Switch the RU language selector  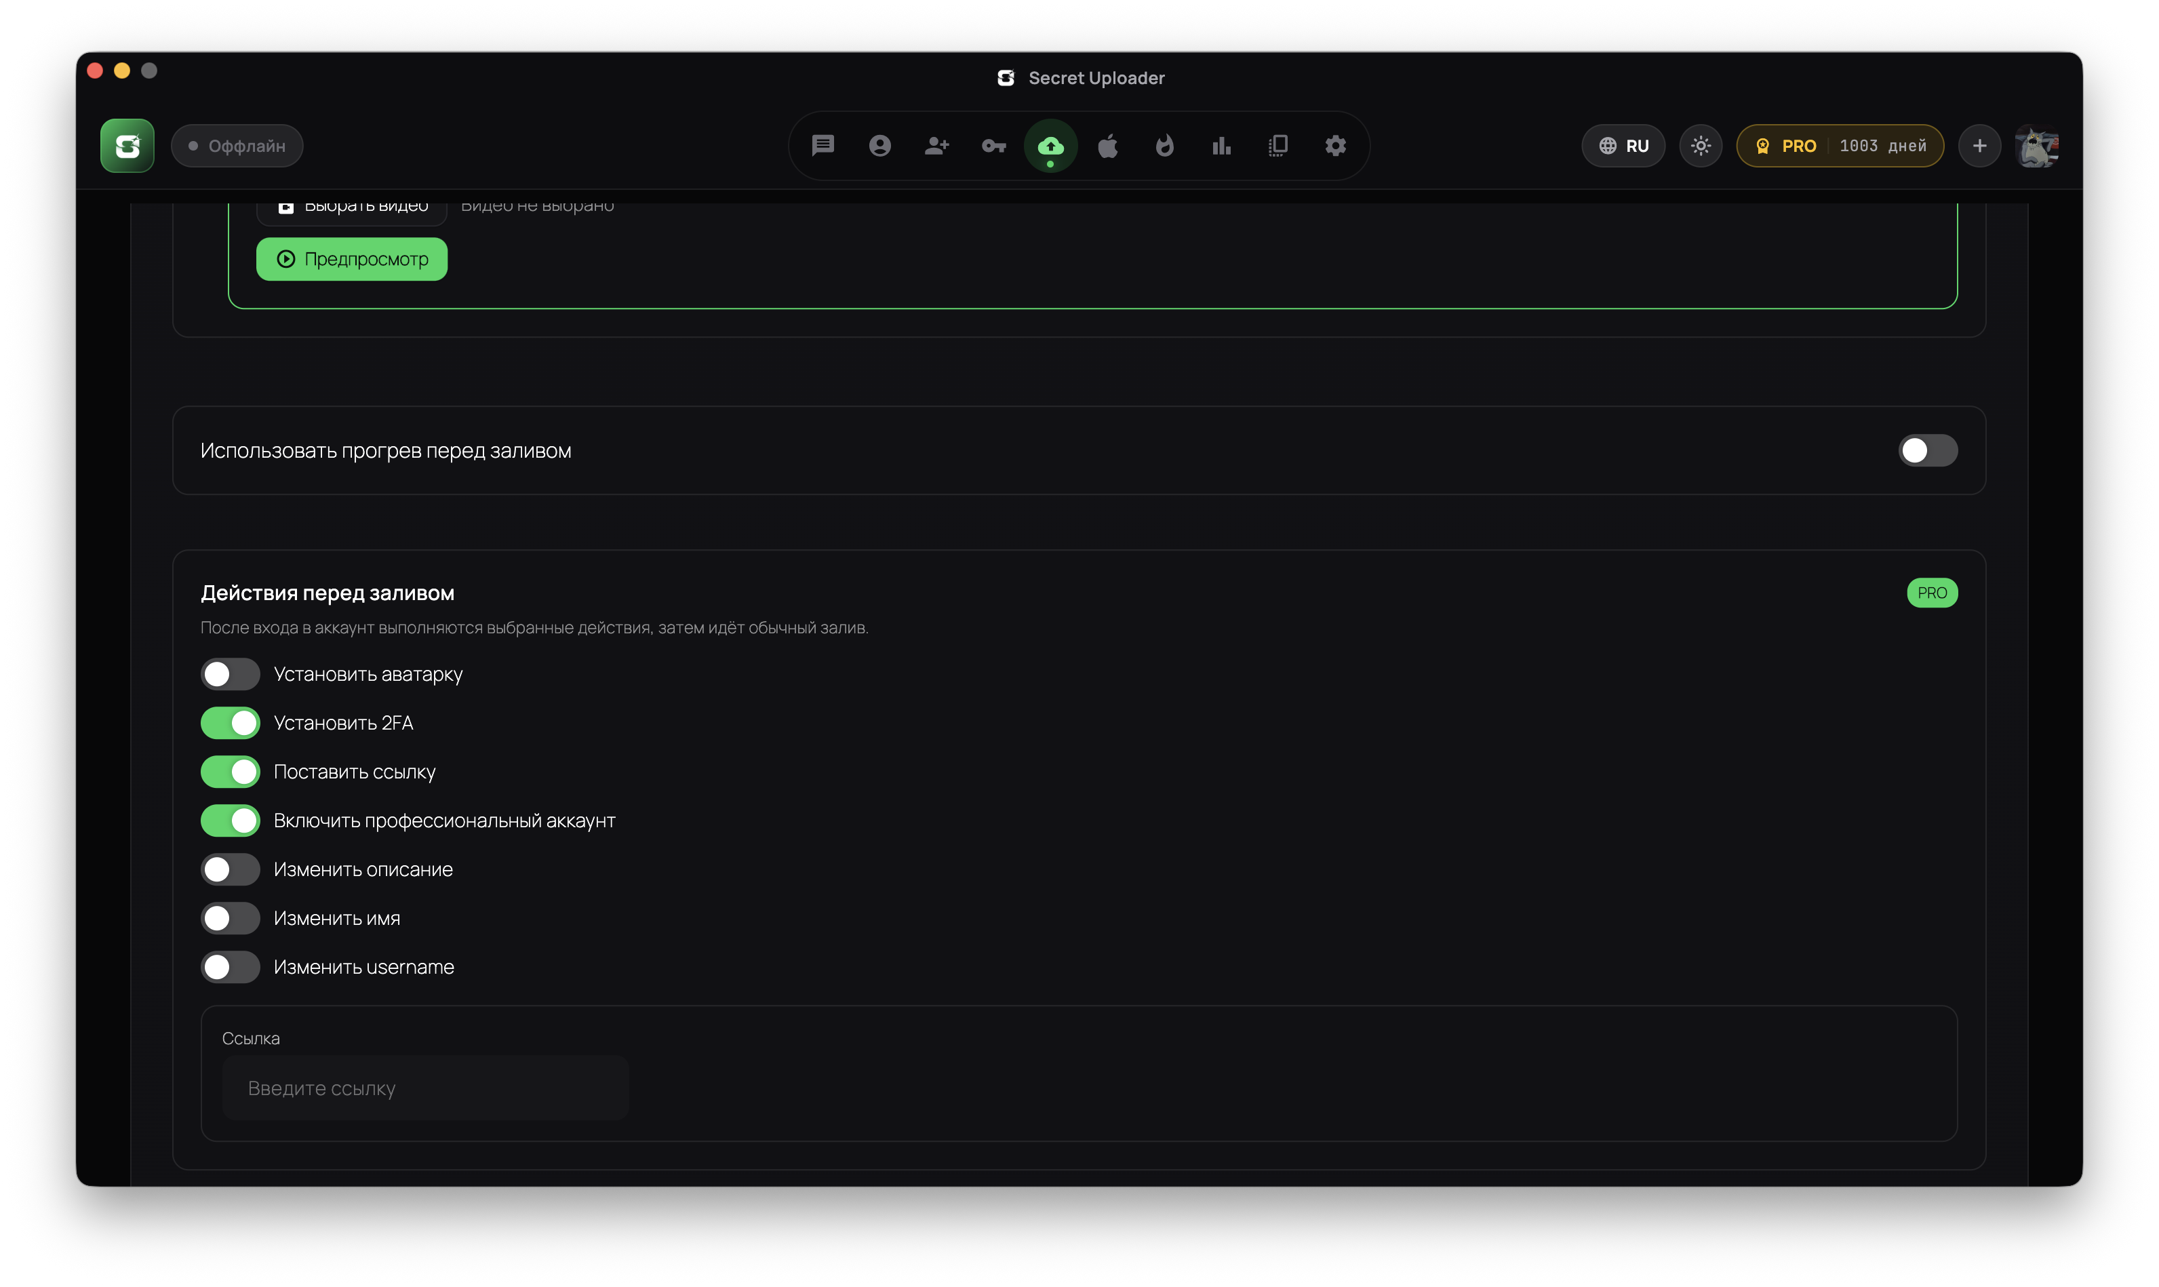1623,146
